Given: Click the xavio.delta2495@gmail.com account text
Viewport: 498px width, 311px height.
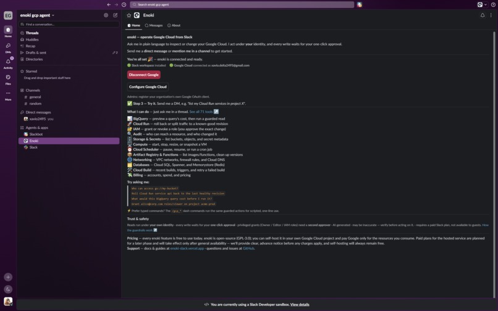Looking at the screenshot, I should coord(230,65).
